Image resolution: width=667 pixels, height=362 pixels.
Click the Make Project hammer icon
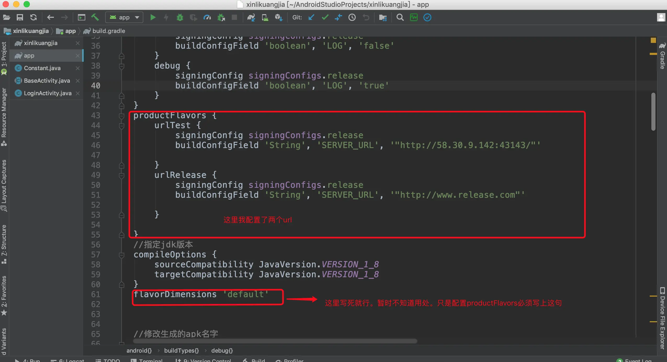95,18
